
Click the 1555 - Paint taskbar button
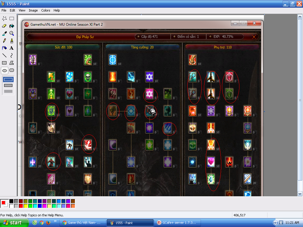pos(130,223)
